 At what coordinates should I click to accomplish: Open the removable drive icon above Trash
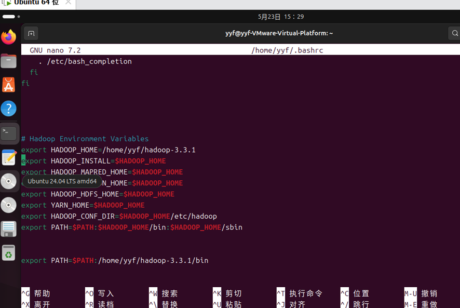9,229
